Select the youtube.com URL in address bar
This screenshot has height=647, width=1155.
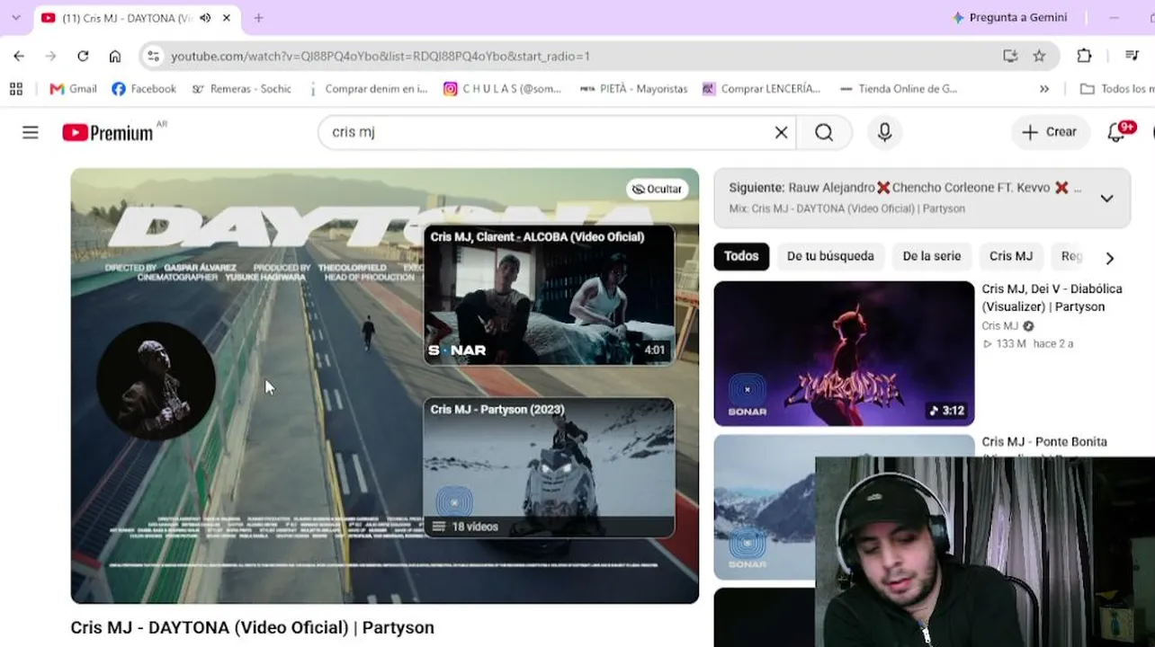[381, 56]
